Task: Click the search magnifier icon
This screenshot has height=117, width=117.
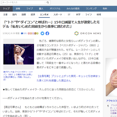Action: (x=48, y=2)
